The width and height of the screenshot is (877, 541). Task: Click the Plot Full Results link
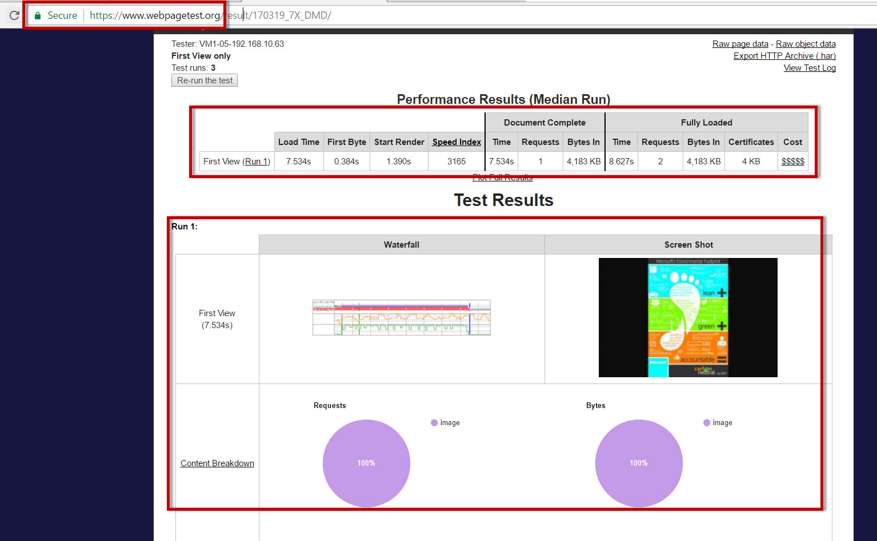coord(502,177)
